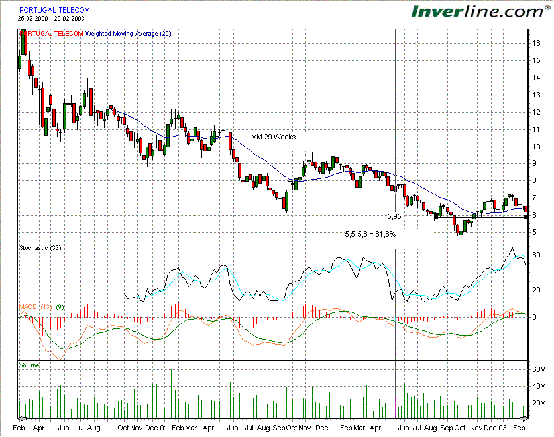The width and height of the screenshot is (554, 437).
Task: Click volume axis value 60M
Action: pos(539,370)
